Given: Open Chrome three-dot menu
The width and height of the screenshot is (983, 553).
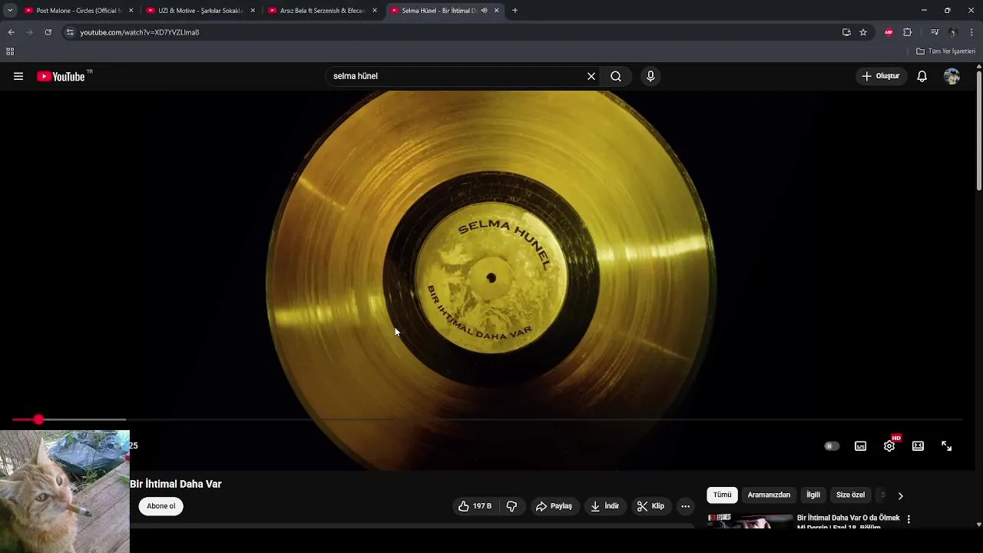Looking at the screenshot, I should tap(971, 32).
